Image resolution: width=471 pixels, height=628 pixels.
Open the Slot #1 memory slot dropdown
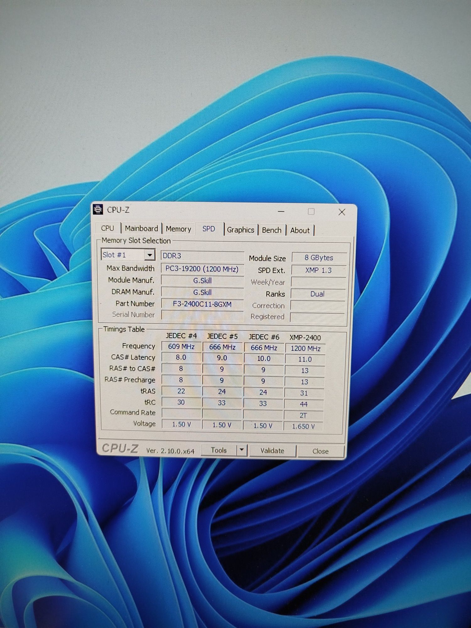point(128,255)
